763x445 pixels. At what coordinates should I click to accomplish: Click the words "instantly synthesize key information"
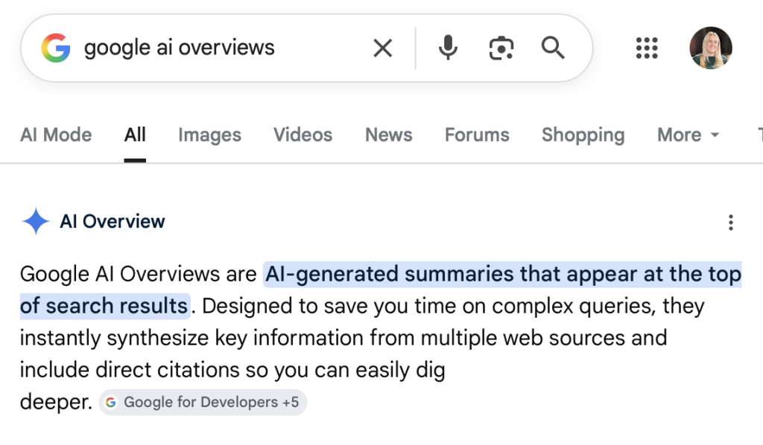coord(191,338)
